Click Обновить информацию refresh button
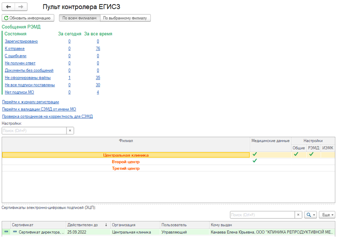This screenshot has width=337, height=237. point(28,18)
